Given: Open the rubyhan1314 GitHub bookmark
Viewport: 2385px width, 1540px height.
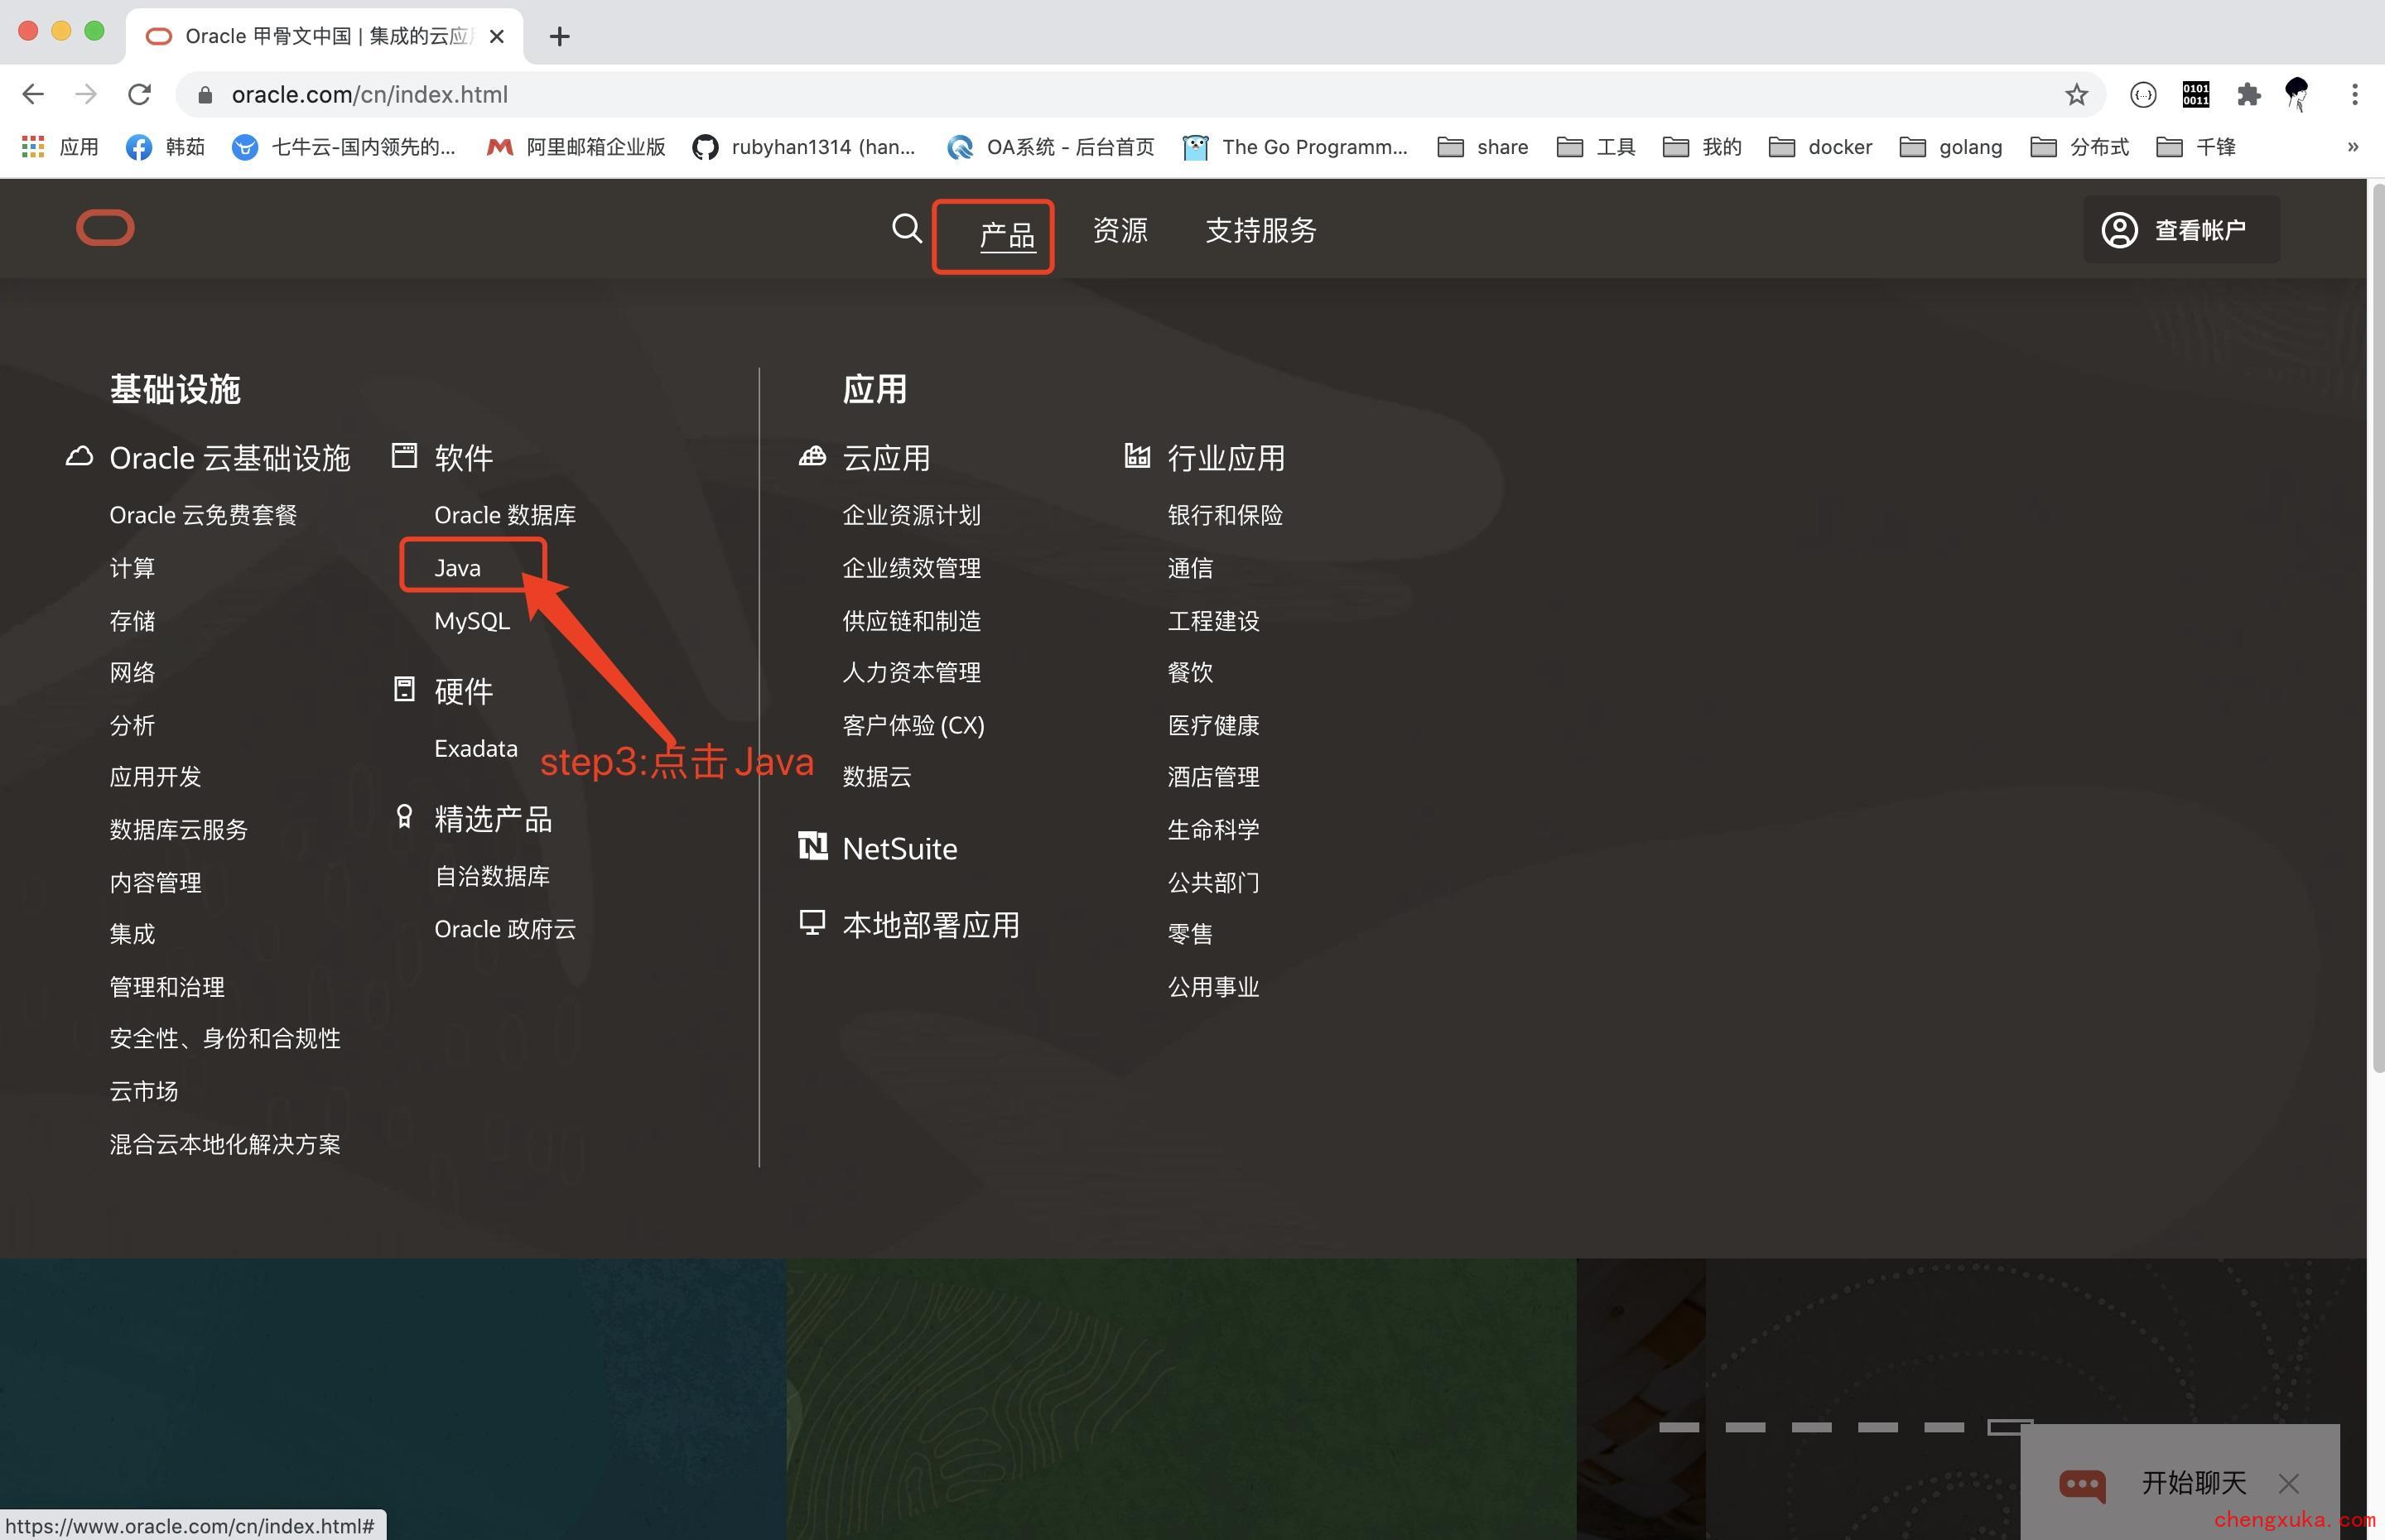Looking at the screenshot, I should [x=804, y=147].
